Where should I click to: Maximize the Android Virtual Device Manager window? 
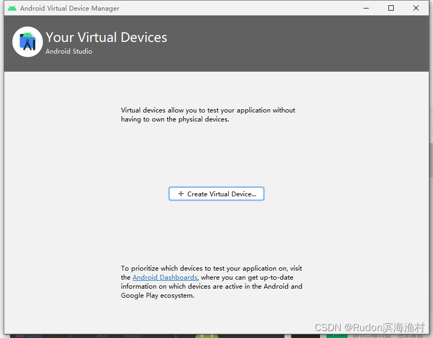tap(391, 8)
